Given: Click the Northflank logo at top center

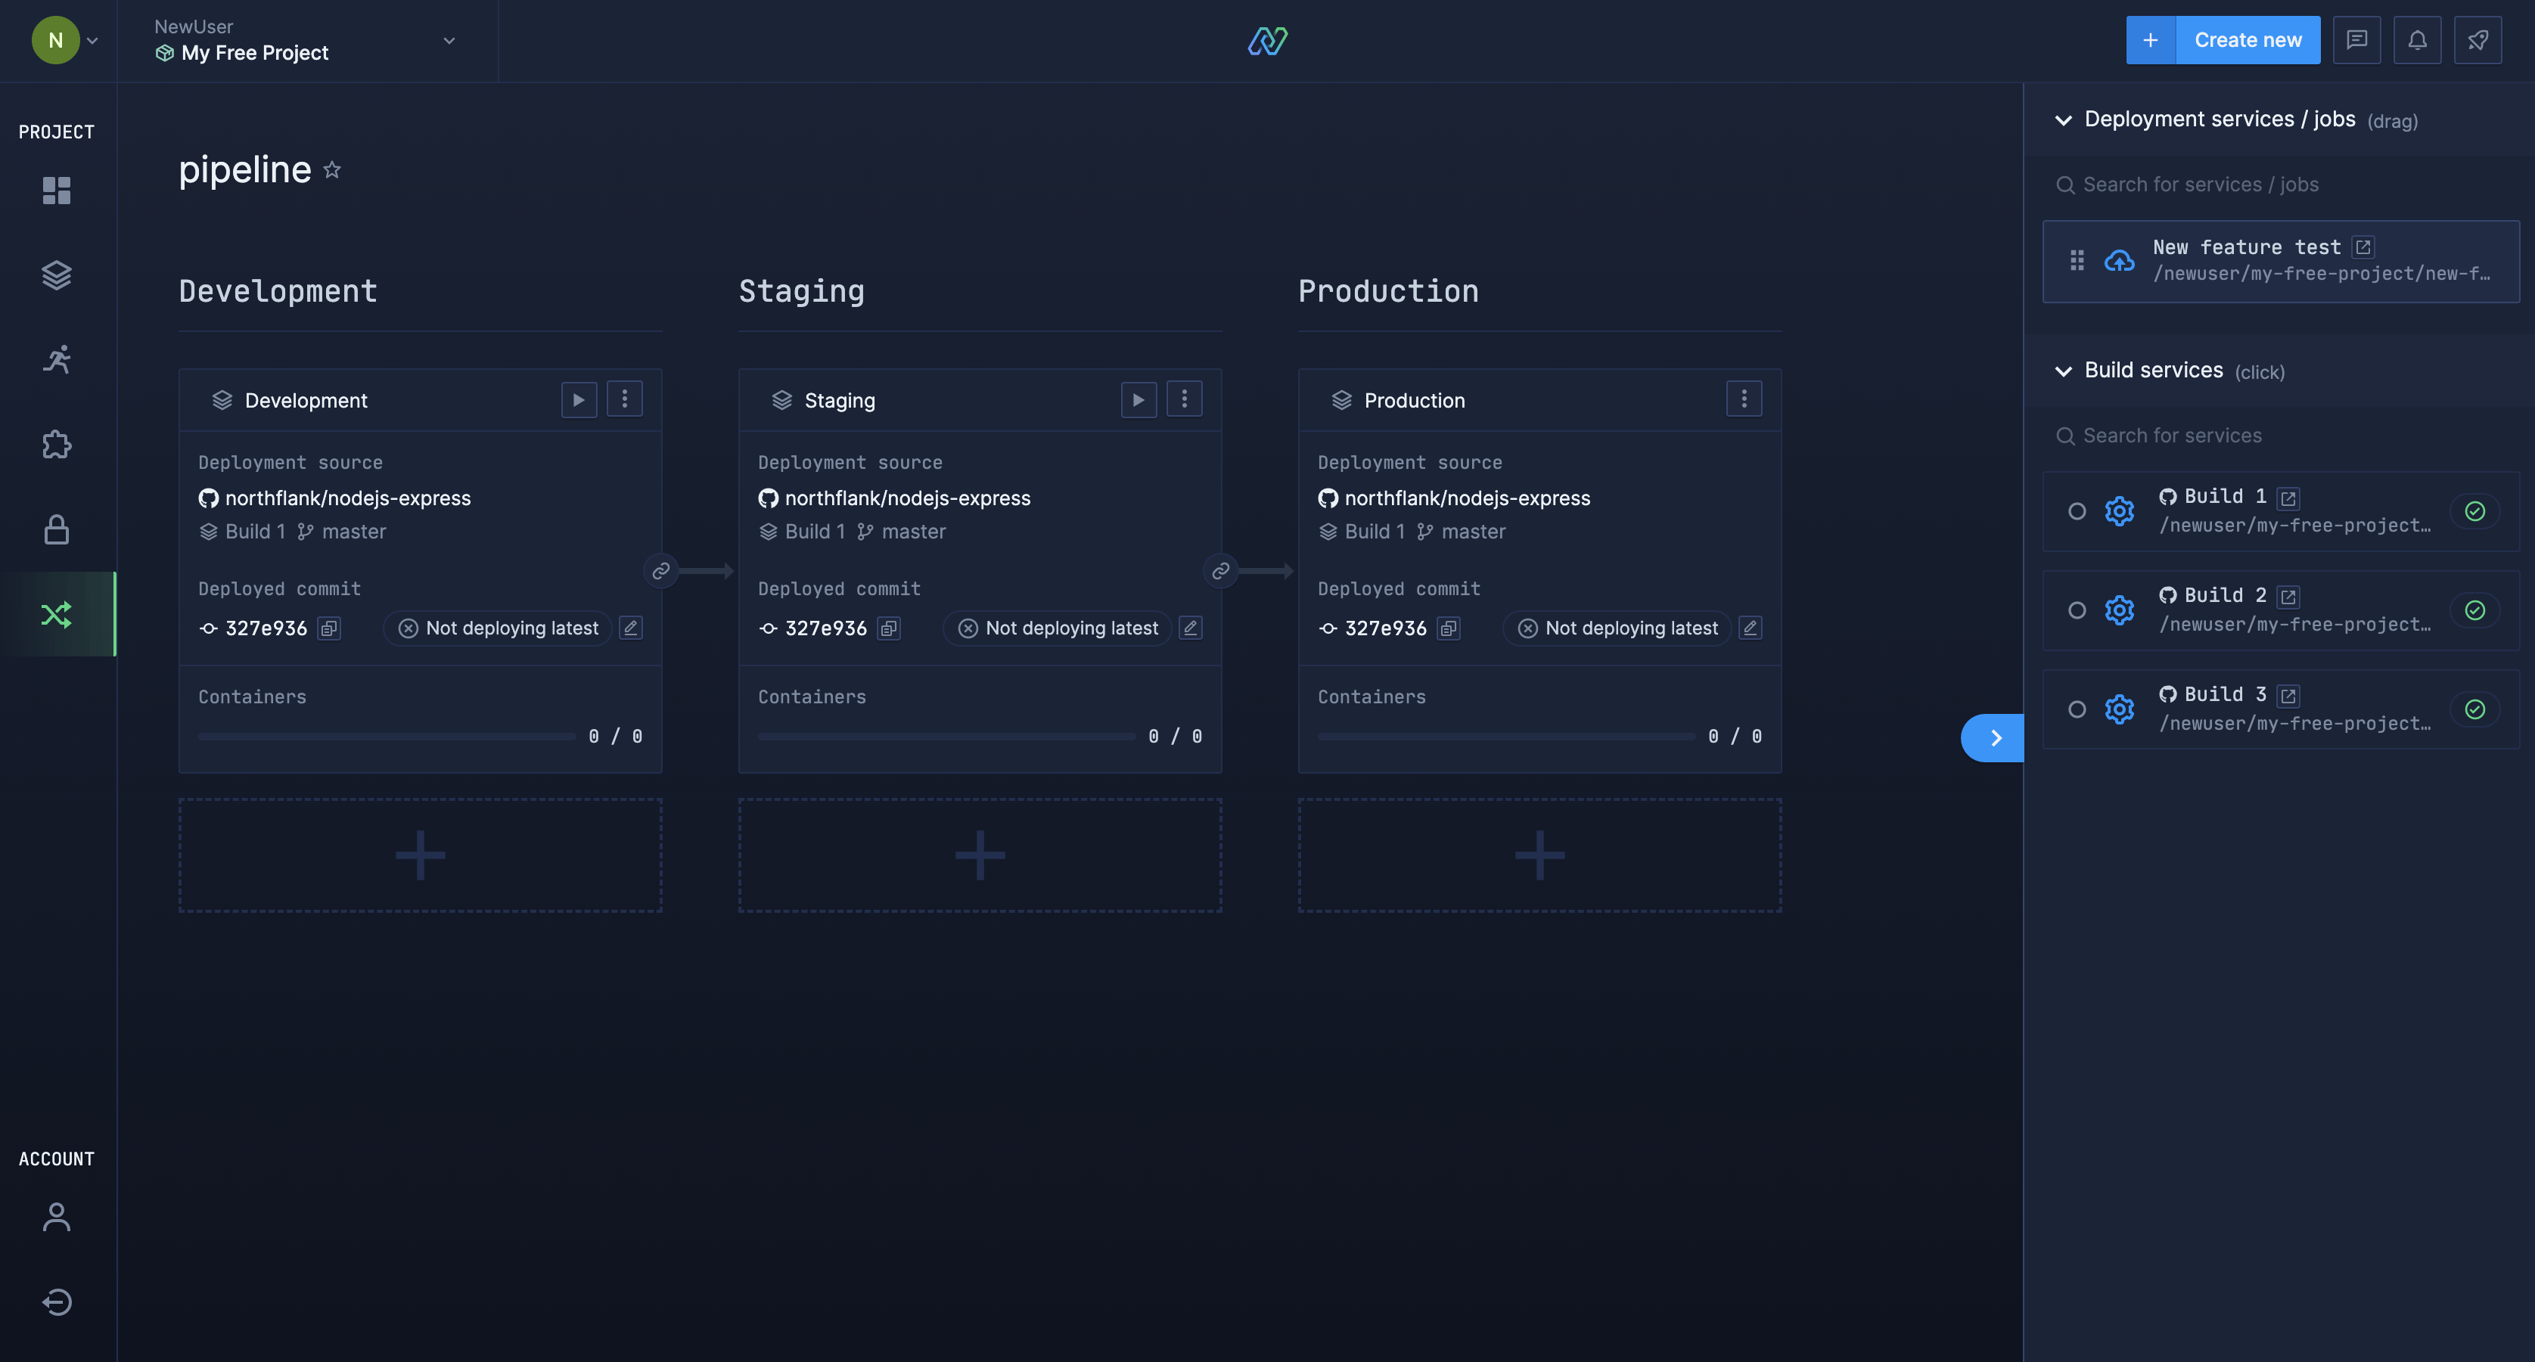Looking at the screenshot, I should (1268, 40).
